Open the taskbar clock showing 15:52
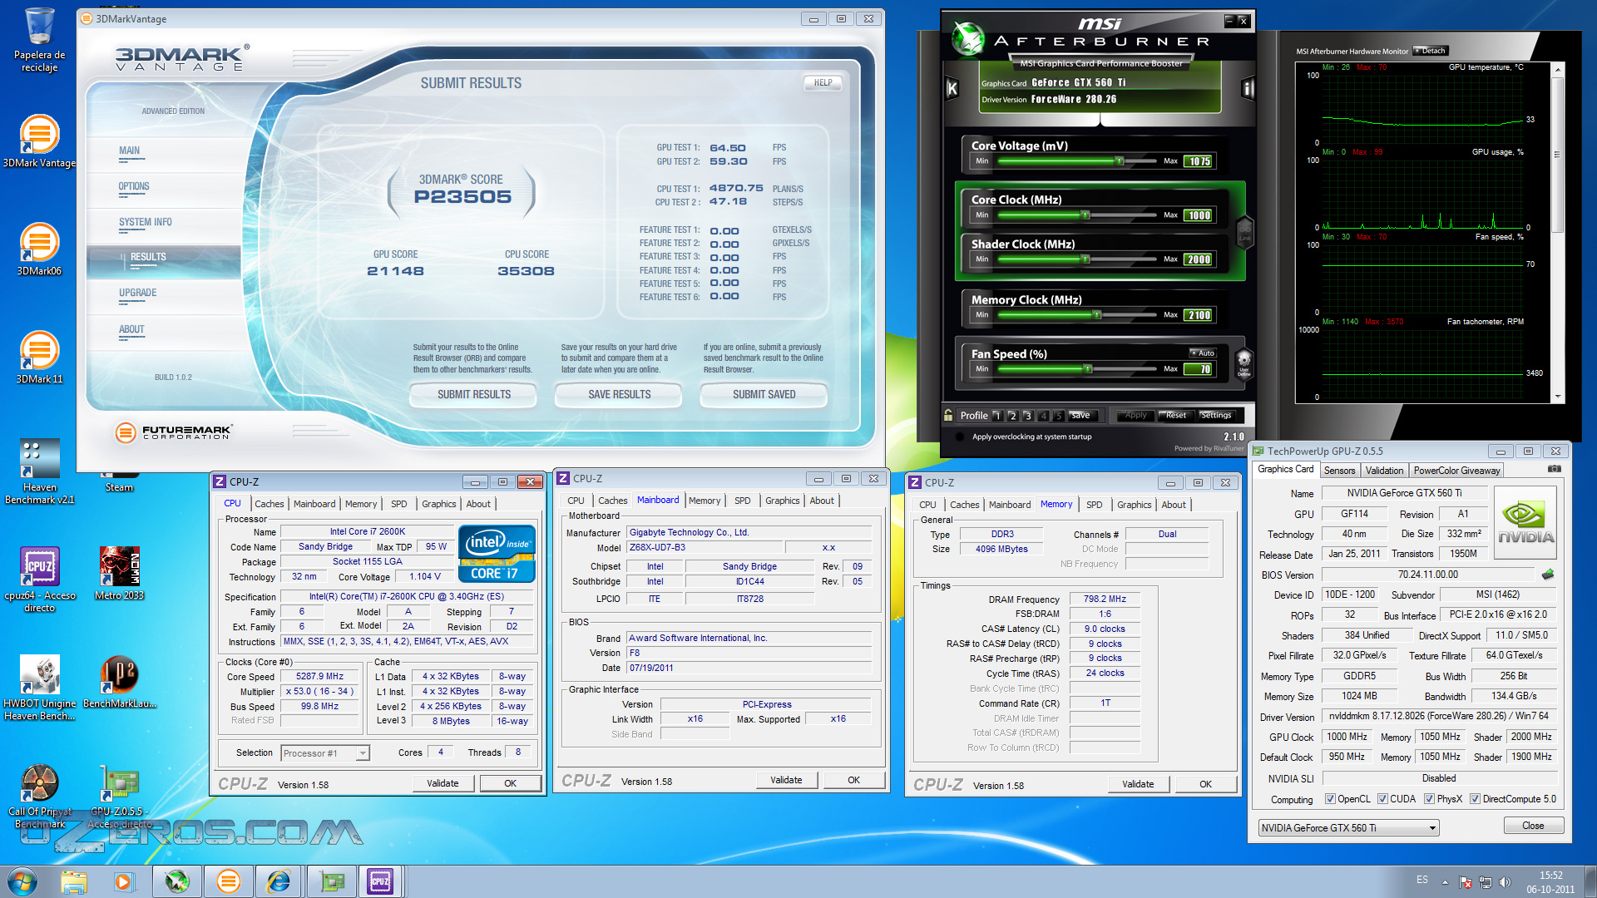The height and width of the screenshot is (898, 1597). point(1550,882)
